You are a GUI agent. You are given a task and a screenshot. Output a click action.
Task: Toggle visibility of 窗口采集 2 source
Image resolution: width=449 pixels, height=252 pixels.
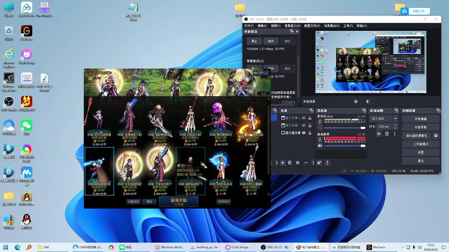pyautogui.click(x=304, y=118)
